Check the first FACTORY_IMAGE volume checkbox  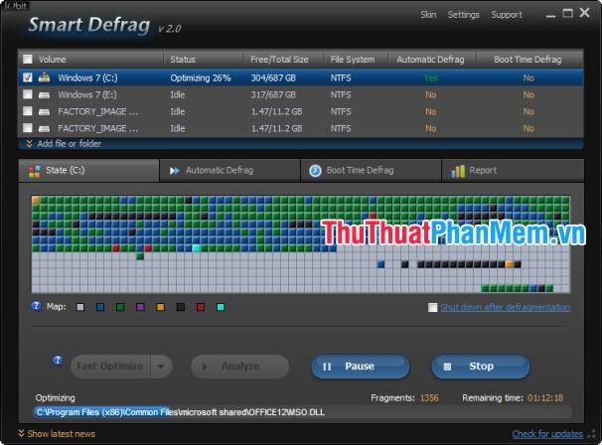[28, 111]
